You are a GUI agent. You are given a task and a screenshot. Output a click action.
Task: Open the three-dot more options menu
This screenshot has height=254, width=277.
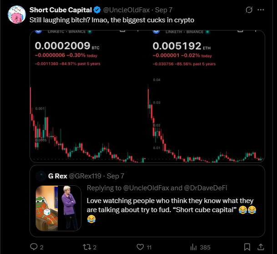(261, 10)
